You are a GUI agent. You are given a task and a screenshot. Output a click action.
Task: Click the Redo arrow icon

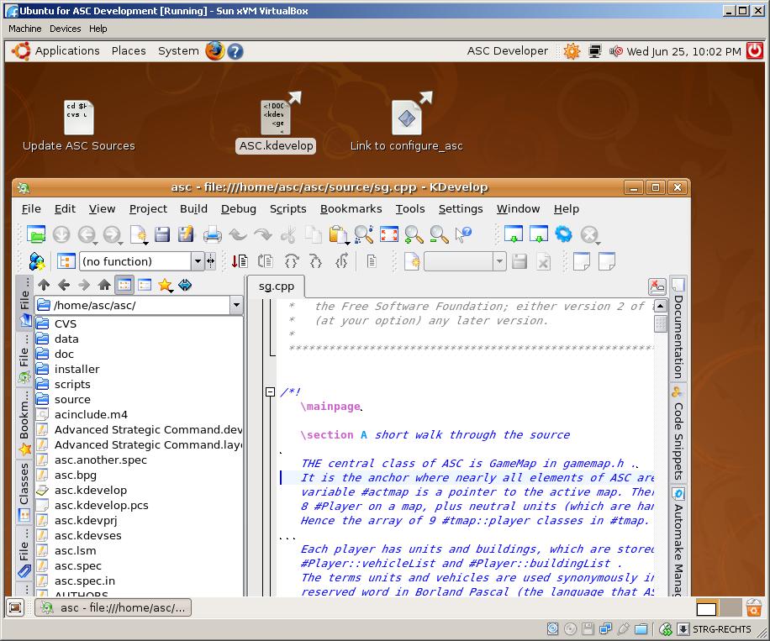(x=263, y=234)
